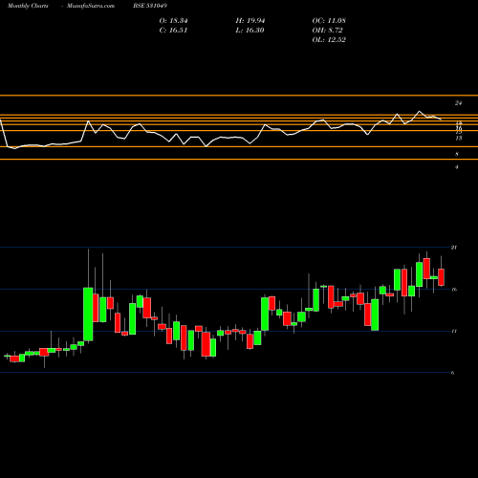This screenshot has height=478, width=478.
Task: Click the 'OC: 11.08' value
Action: [x=329, y=21]
